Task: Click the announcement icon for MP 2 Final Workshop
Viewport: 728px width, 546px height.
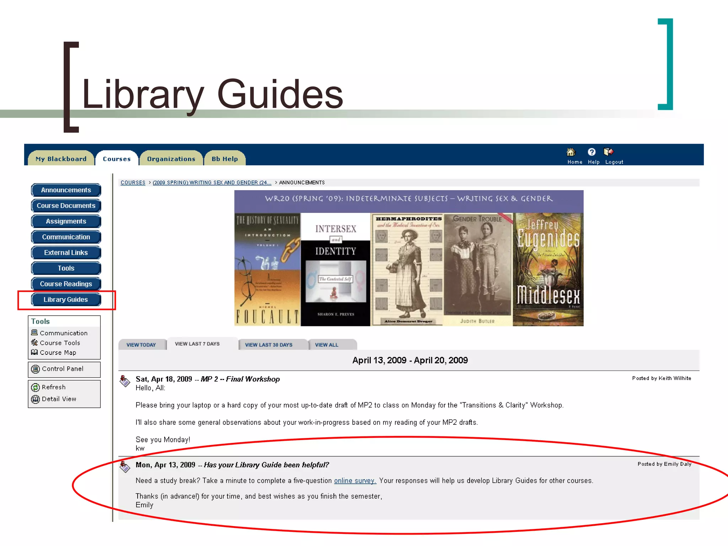Action: [125, 381]
